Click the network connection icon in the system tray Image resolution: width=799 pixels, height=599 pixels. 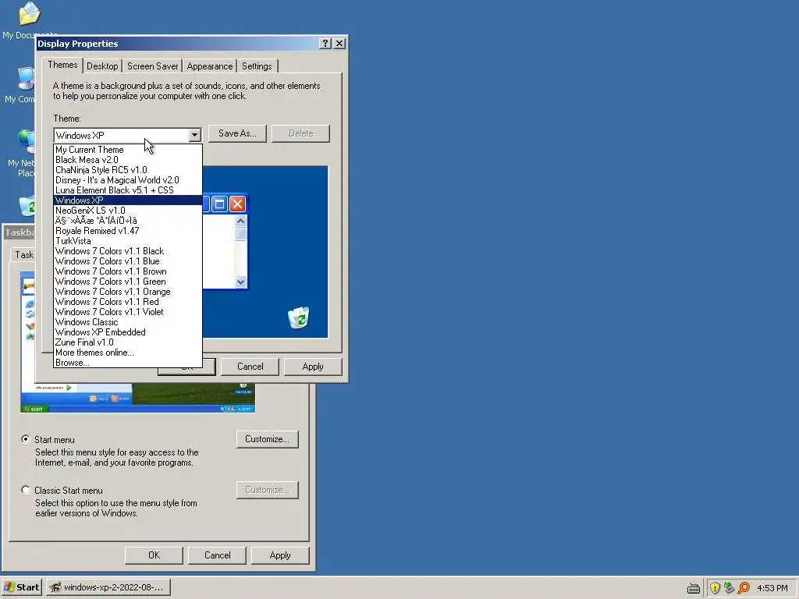pyautogui.click(x=730, y=588)
